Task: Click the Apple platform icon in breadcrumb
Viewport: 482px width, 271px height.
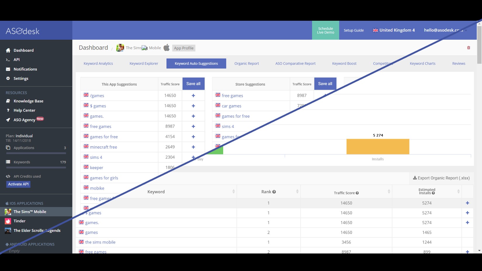Action: click(x=167, y=48)
